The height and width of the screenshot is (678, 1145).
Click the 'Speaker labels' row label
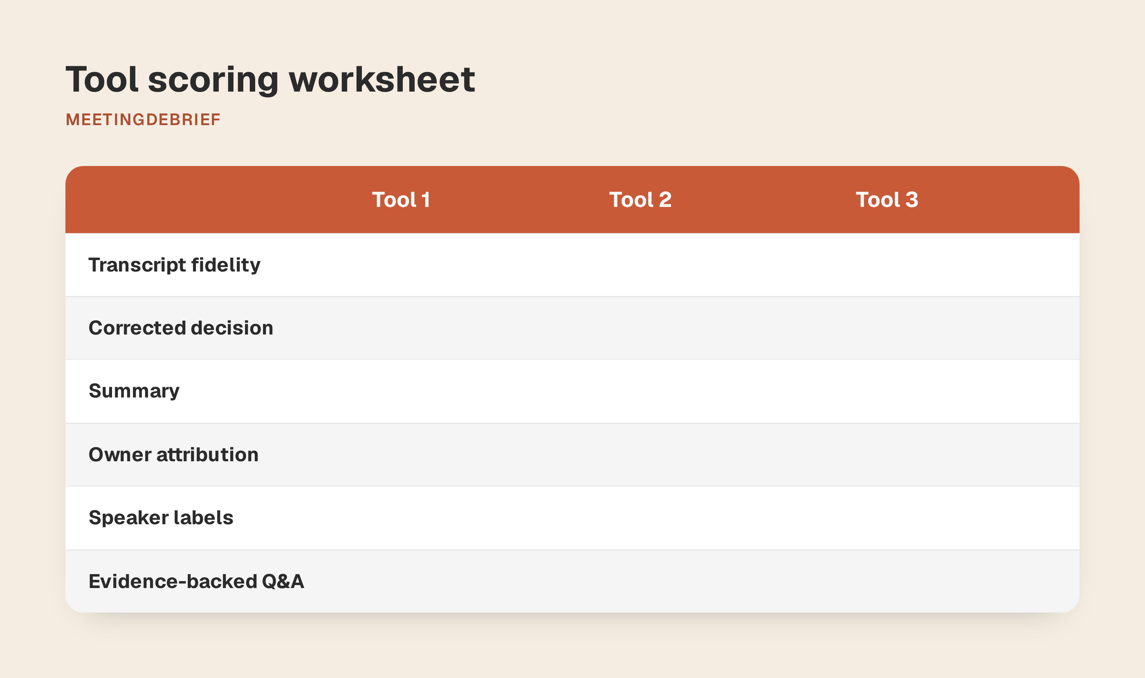pos(161,518)
